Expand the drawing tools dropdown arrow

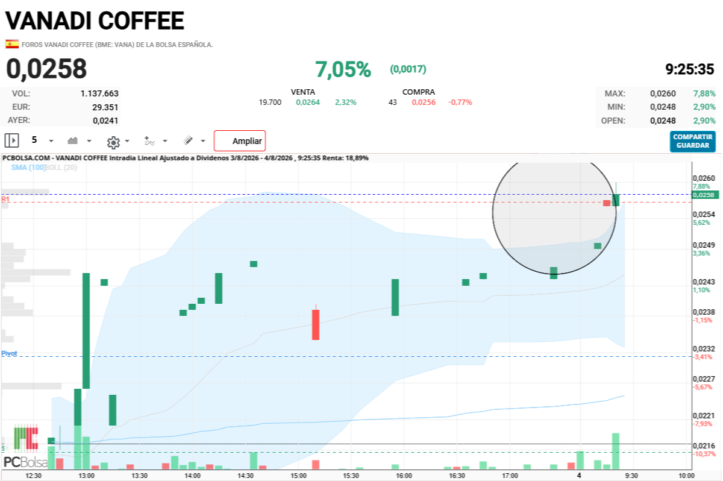pos(202,141)
